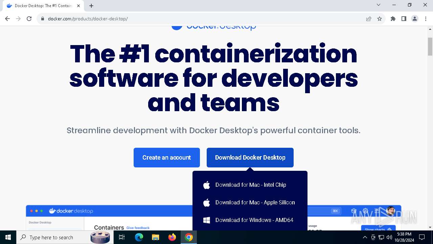Screen dimensions: 433x244
Task: Choose Download for Mac - Intel Chip
Action: (x=250, y=185)
